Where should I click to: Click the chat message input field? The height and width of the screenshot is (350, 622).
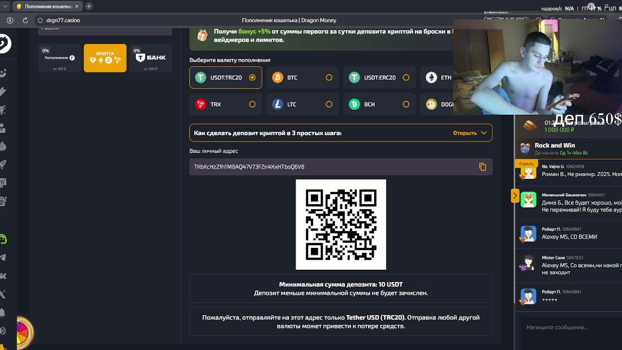[x=571, y=327]
